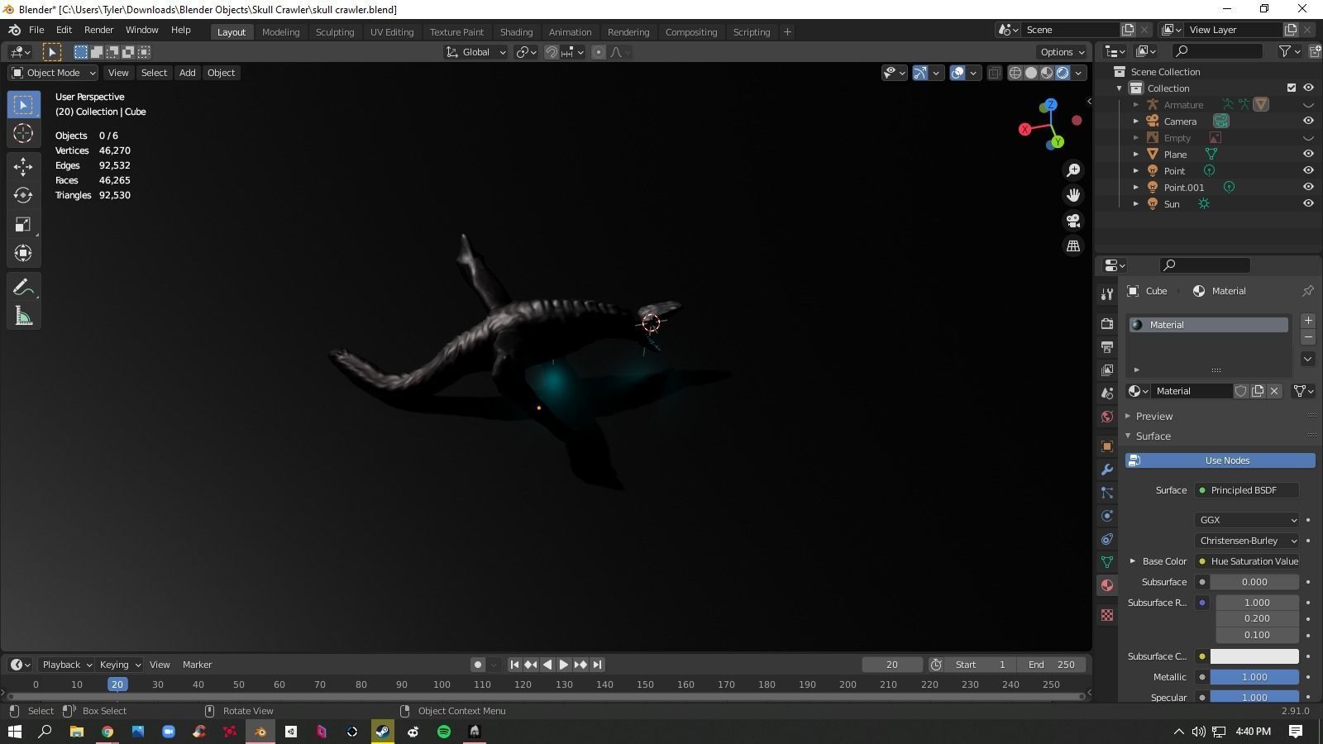1323x744 pixels.
Task: Toggle X-Ray mode in the viewport header
Action: (x=994, y=73)
